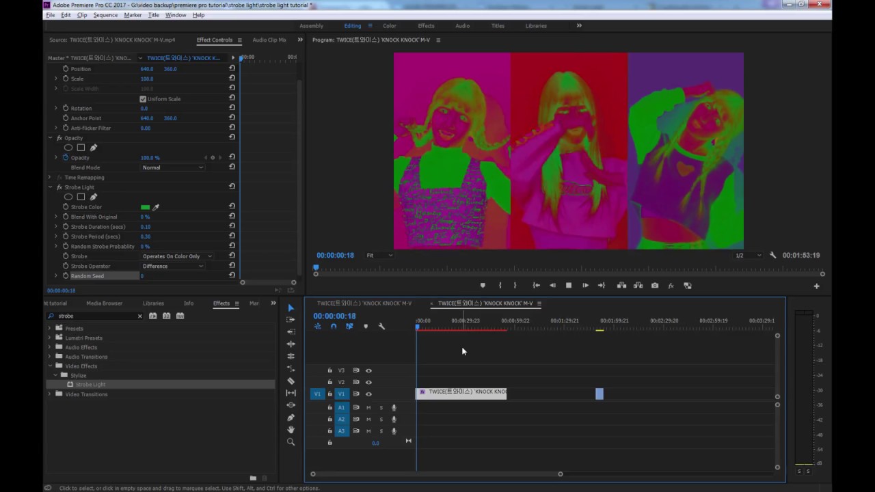Open Blend Mode Normal dropdown
The width and height of the screenshot is (875, 492).
[172, 167]
